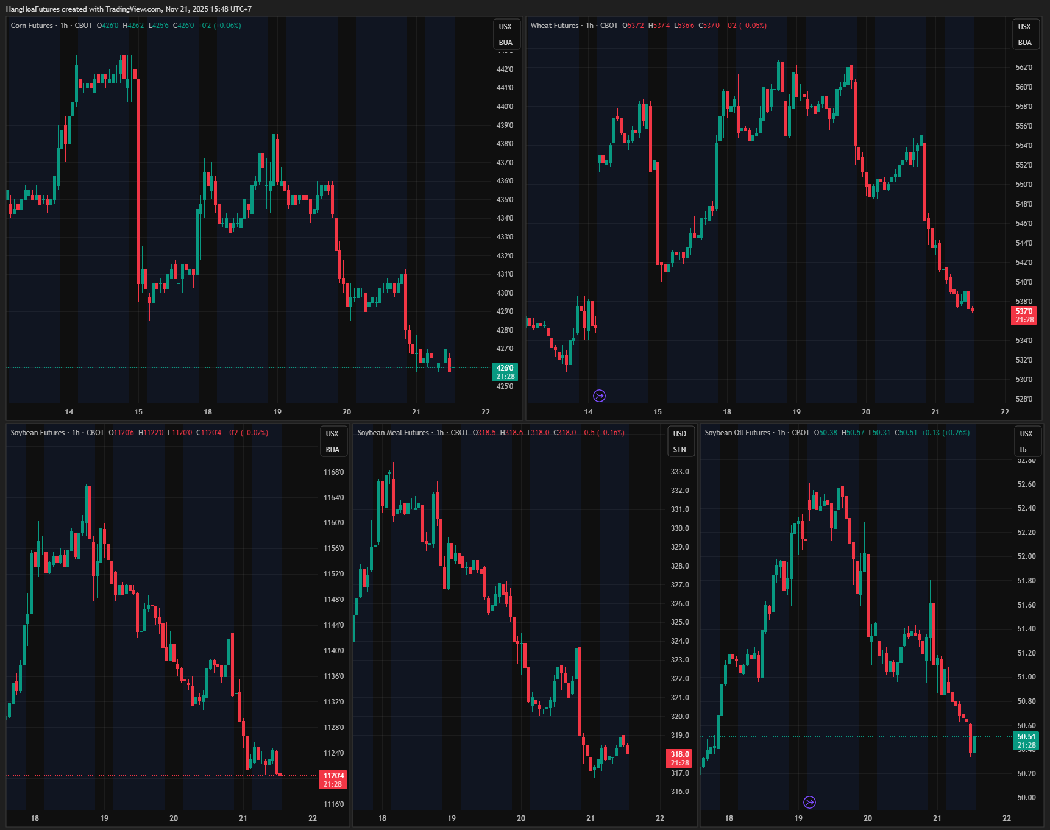Viewport: 1050px width, 830px height.
Task: Select date 18 on Wheat time axis
Action: [x=727, y=412]
